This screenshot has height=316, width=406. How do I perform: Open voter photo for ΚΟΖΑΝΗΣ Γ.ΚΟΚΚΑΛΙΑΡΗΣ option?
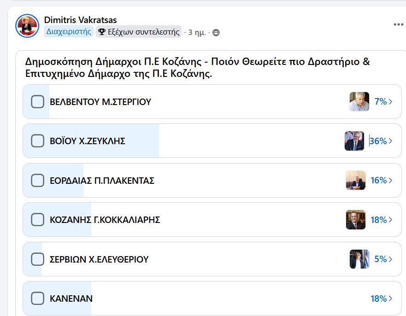tap(355, 220)
